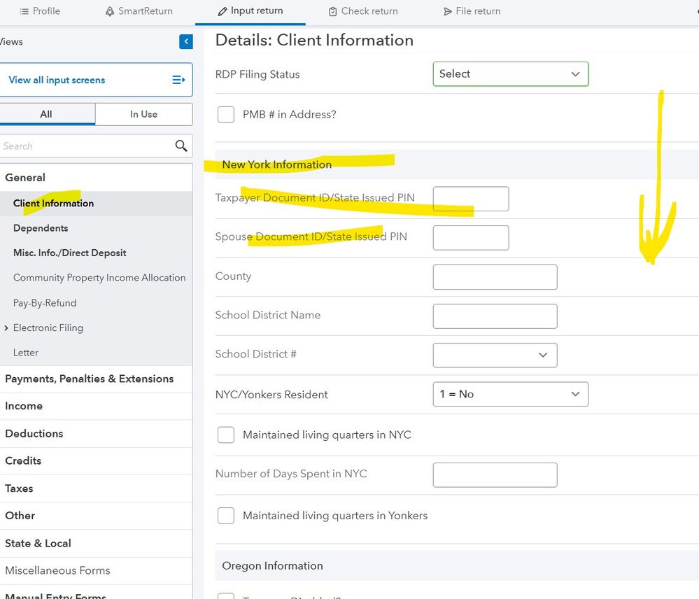Click Spouse Document ID/State Issued PIN field
This screenshot has width=699, height=599.
point(471,238)
